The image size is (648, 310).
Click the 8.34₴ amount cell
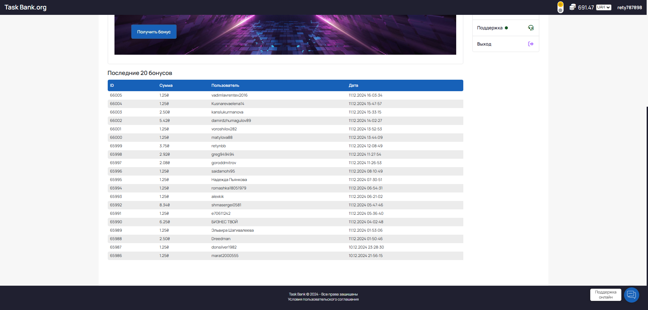click(164, 205)
